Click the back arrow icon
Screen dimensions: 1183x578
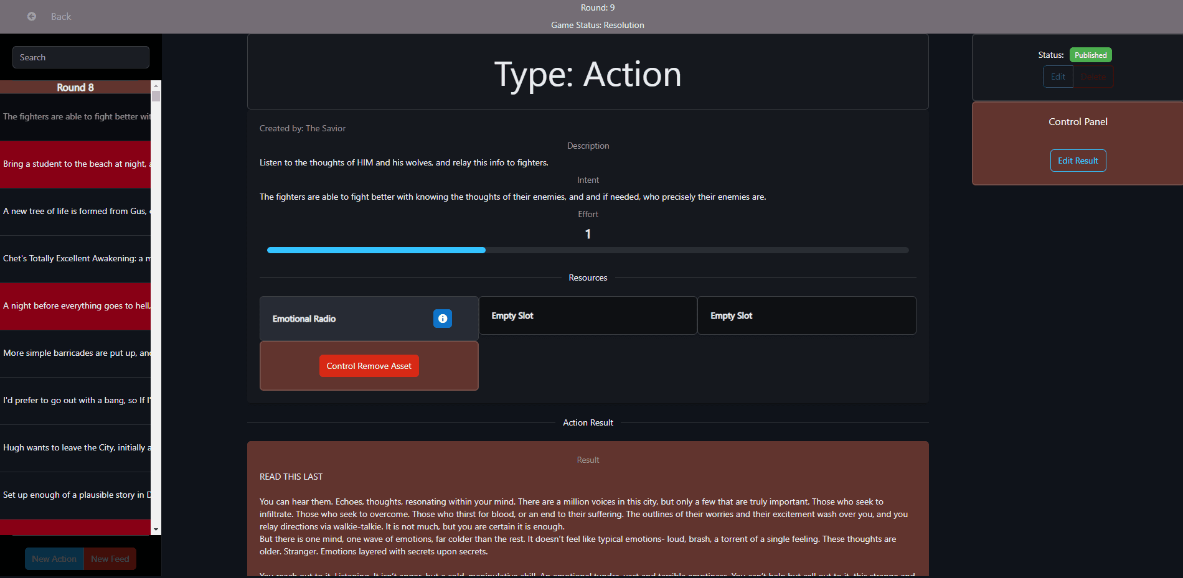coord(32,16)
